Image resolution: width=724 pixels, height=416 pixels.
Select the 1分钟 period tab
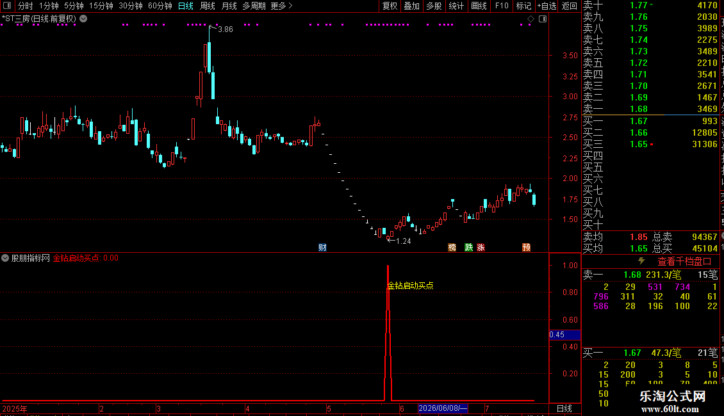[x=49, y=6]
